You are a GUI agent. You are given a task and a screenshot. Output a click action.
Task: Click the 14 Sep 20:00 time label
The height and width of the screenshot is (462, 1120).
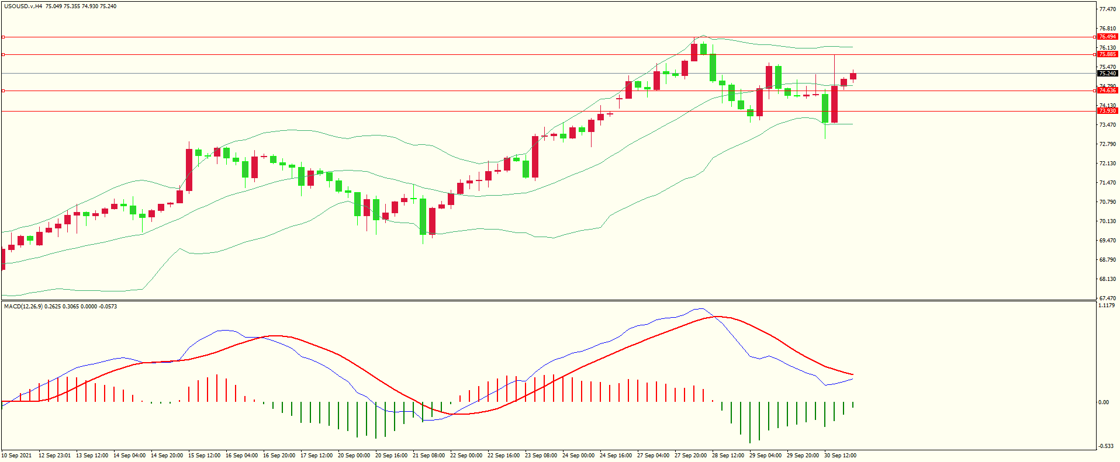(167, 456)
